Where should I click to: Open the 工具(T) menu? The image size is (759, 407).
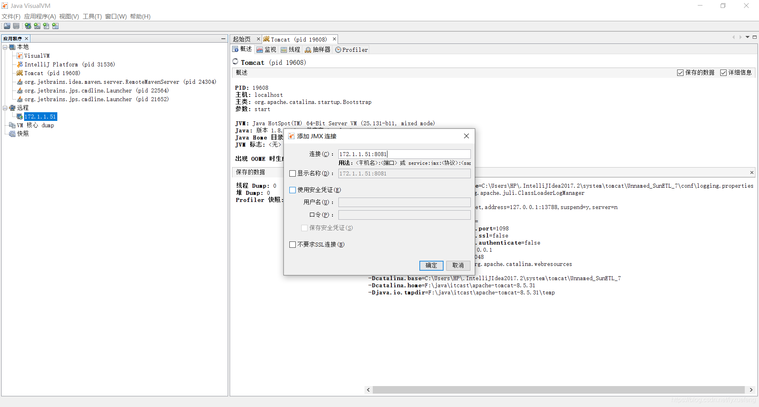click(x=92, y=17)
